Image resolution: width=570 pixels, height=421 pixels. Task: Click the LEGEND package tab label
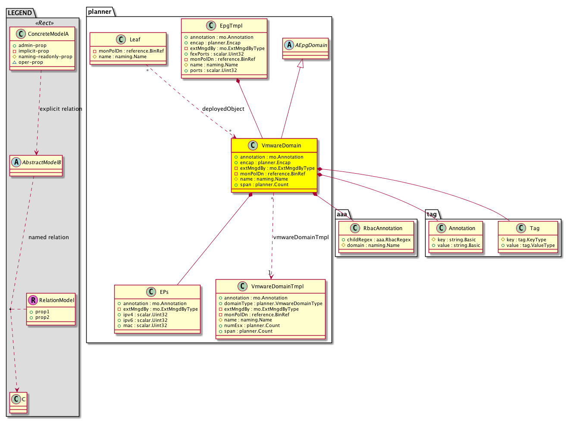click(x=20, y=12)
